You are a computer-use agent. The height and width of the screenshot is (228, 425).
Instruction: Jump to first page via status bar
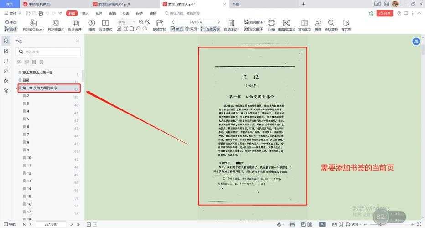pos(25,224)
